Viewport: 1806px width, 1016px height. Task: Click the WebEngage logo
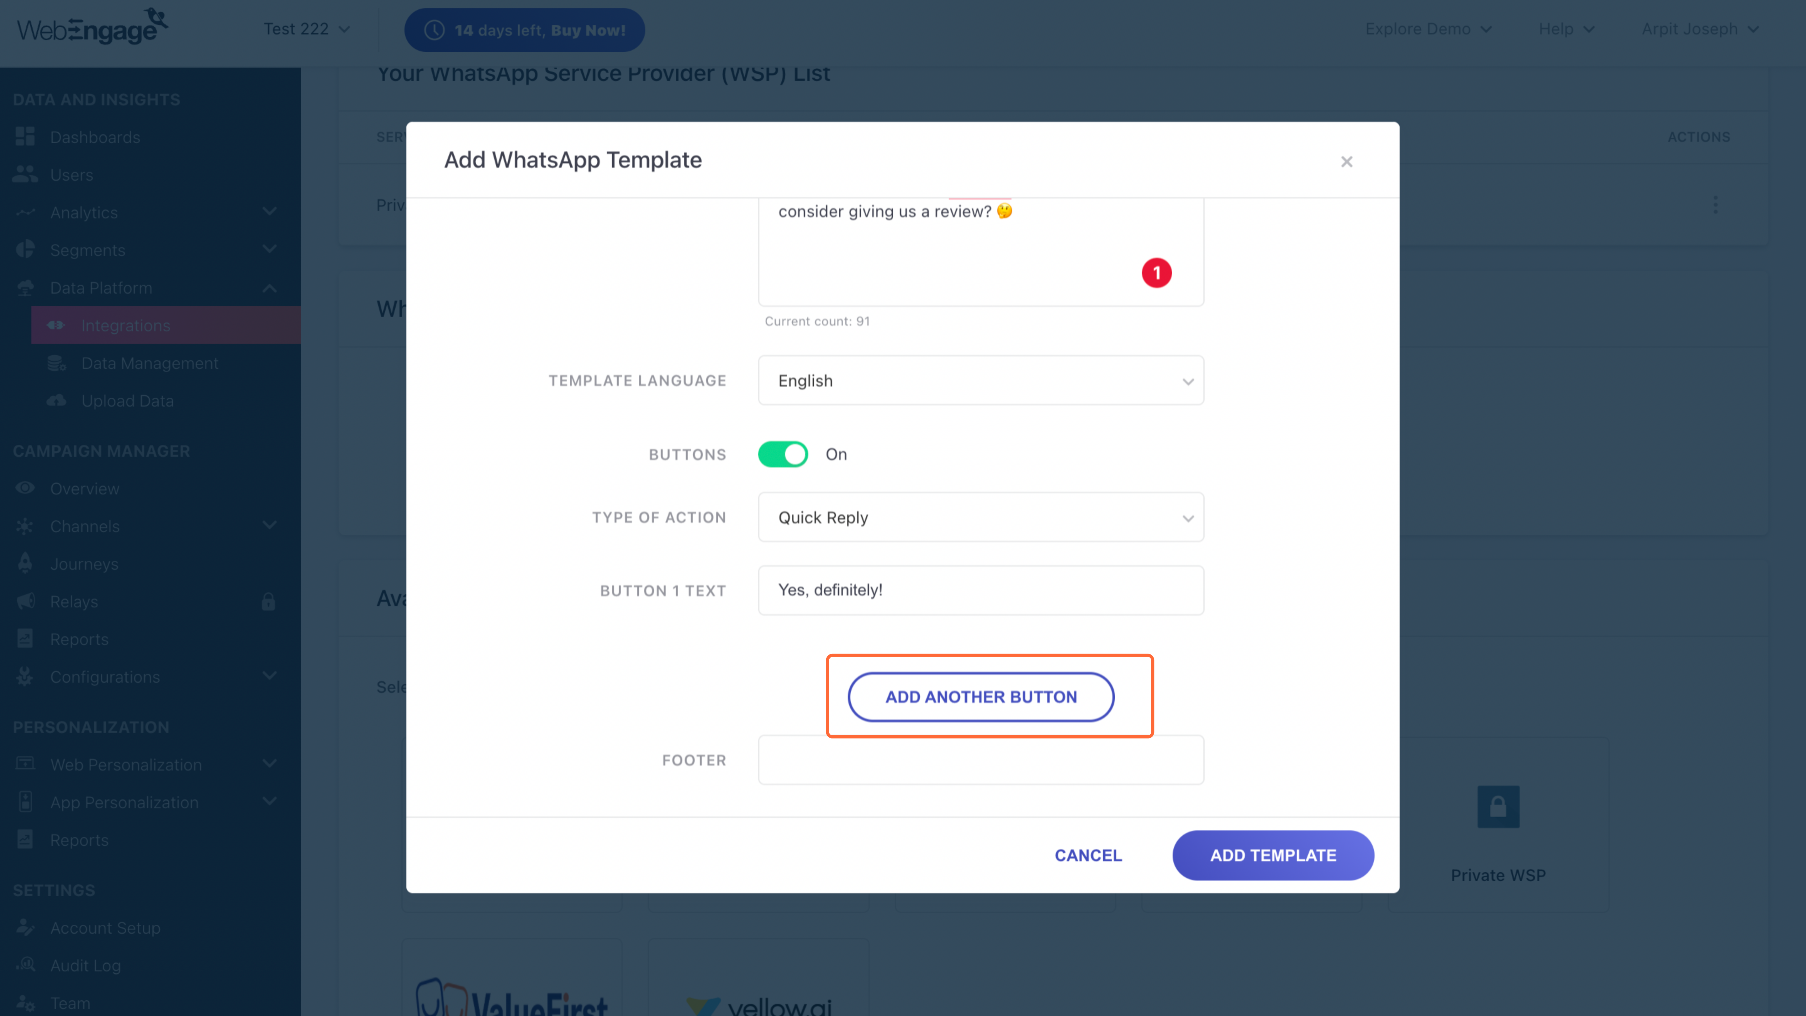pos(92,27)
